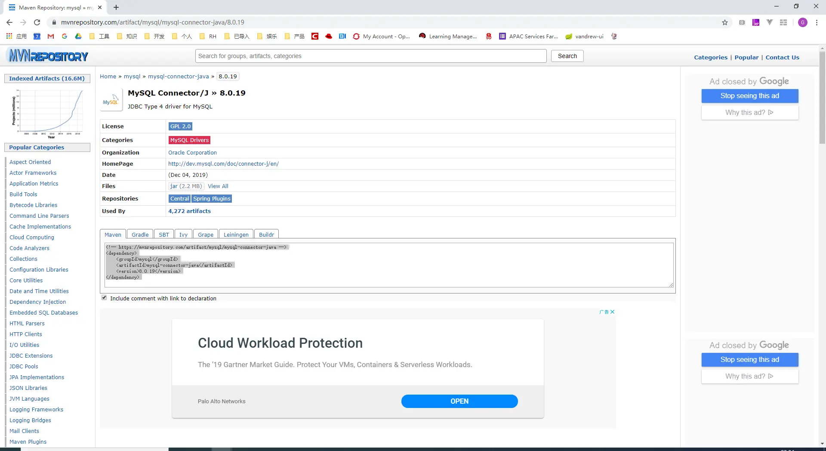Expand the 娱乐 bookmarks folder
The height and width of the screenshot is (451, 826).
point(267,36)
